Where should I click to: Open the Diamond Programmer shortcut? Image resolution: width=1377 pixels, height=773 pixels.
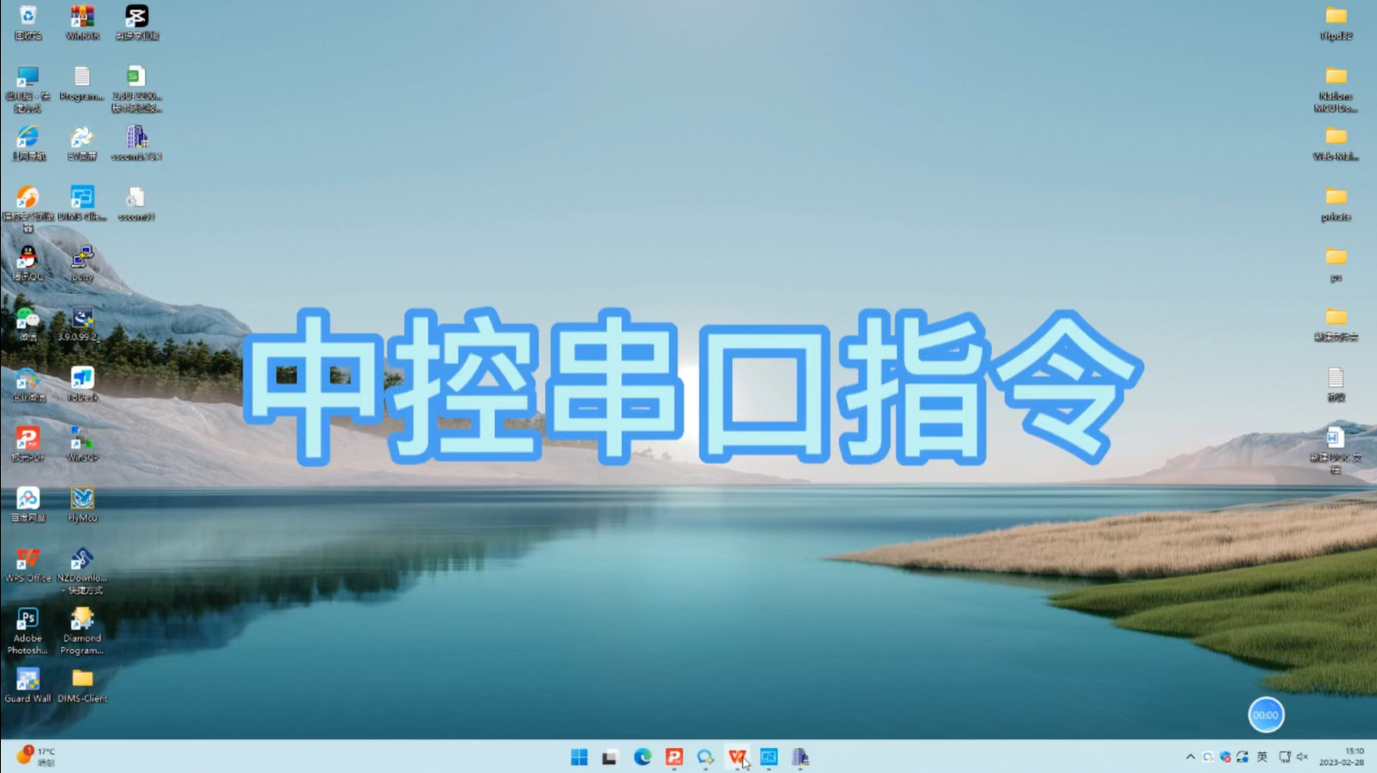(82, 621)
